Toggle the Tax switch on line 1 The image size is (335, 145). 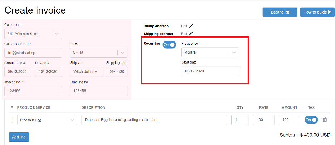tap(311, 120)
